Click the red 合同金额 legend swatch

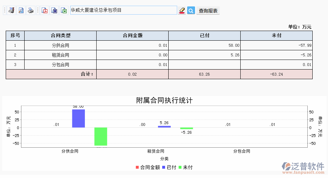tap(137, 167)
